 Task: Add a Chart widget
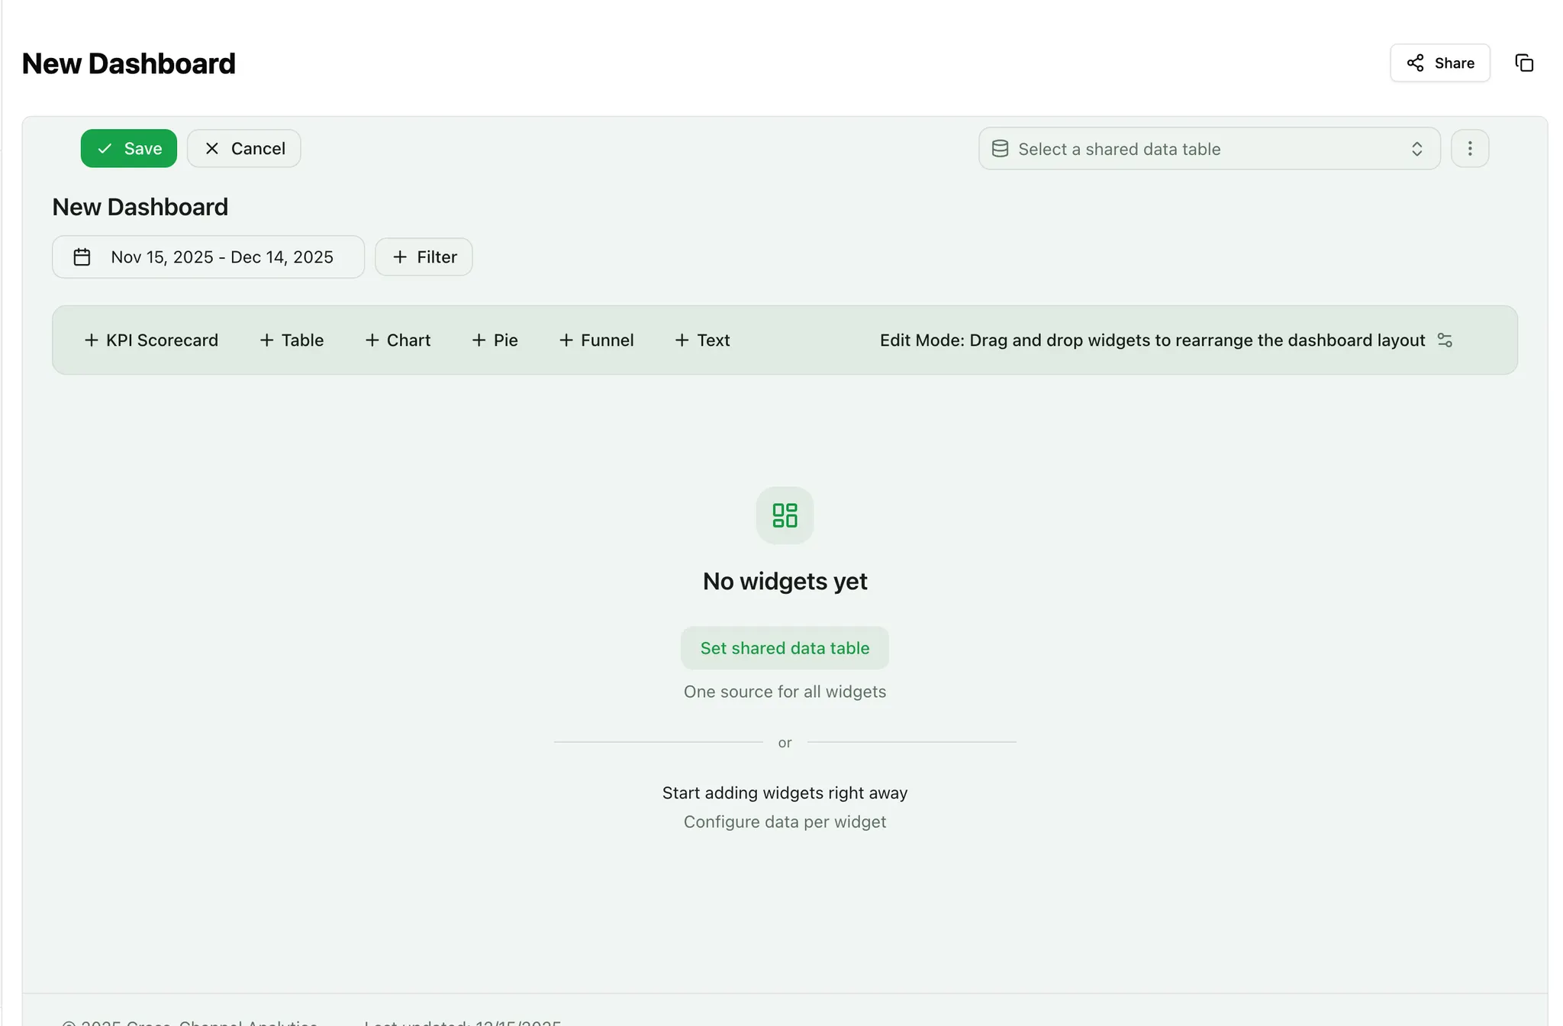pos(398,340)
